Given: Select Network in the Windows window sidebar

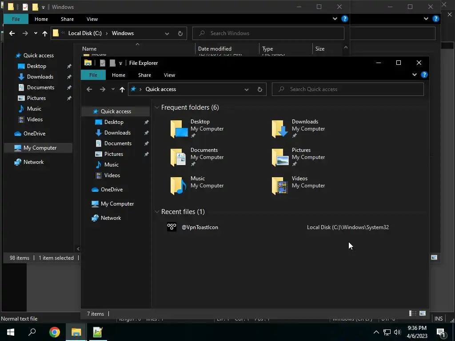Looking at the screenshot, I should tap(33, 162).
